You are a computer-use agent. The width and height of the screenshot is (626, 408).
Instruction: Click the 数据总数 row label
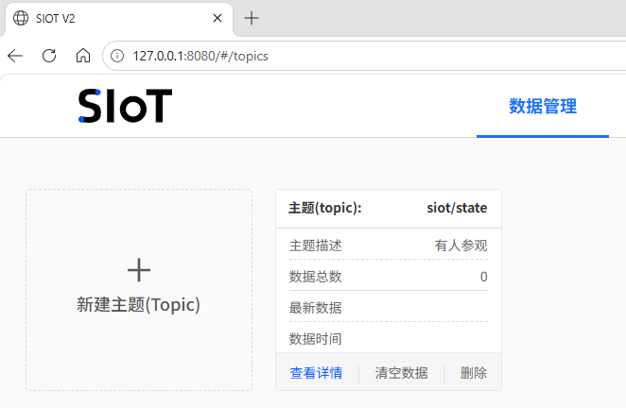click(316, 277)
